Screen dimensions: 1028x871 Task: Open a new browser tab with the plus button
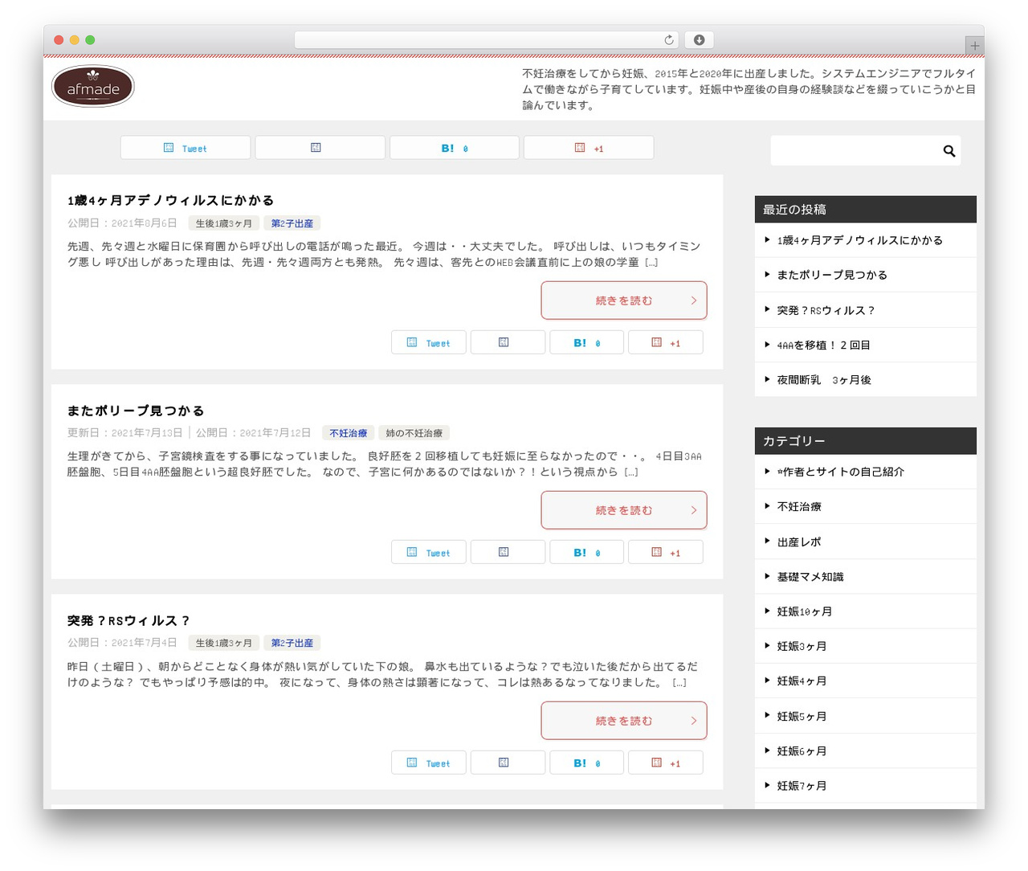[974, 45]
